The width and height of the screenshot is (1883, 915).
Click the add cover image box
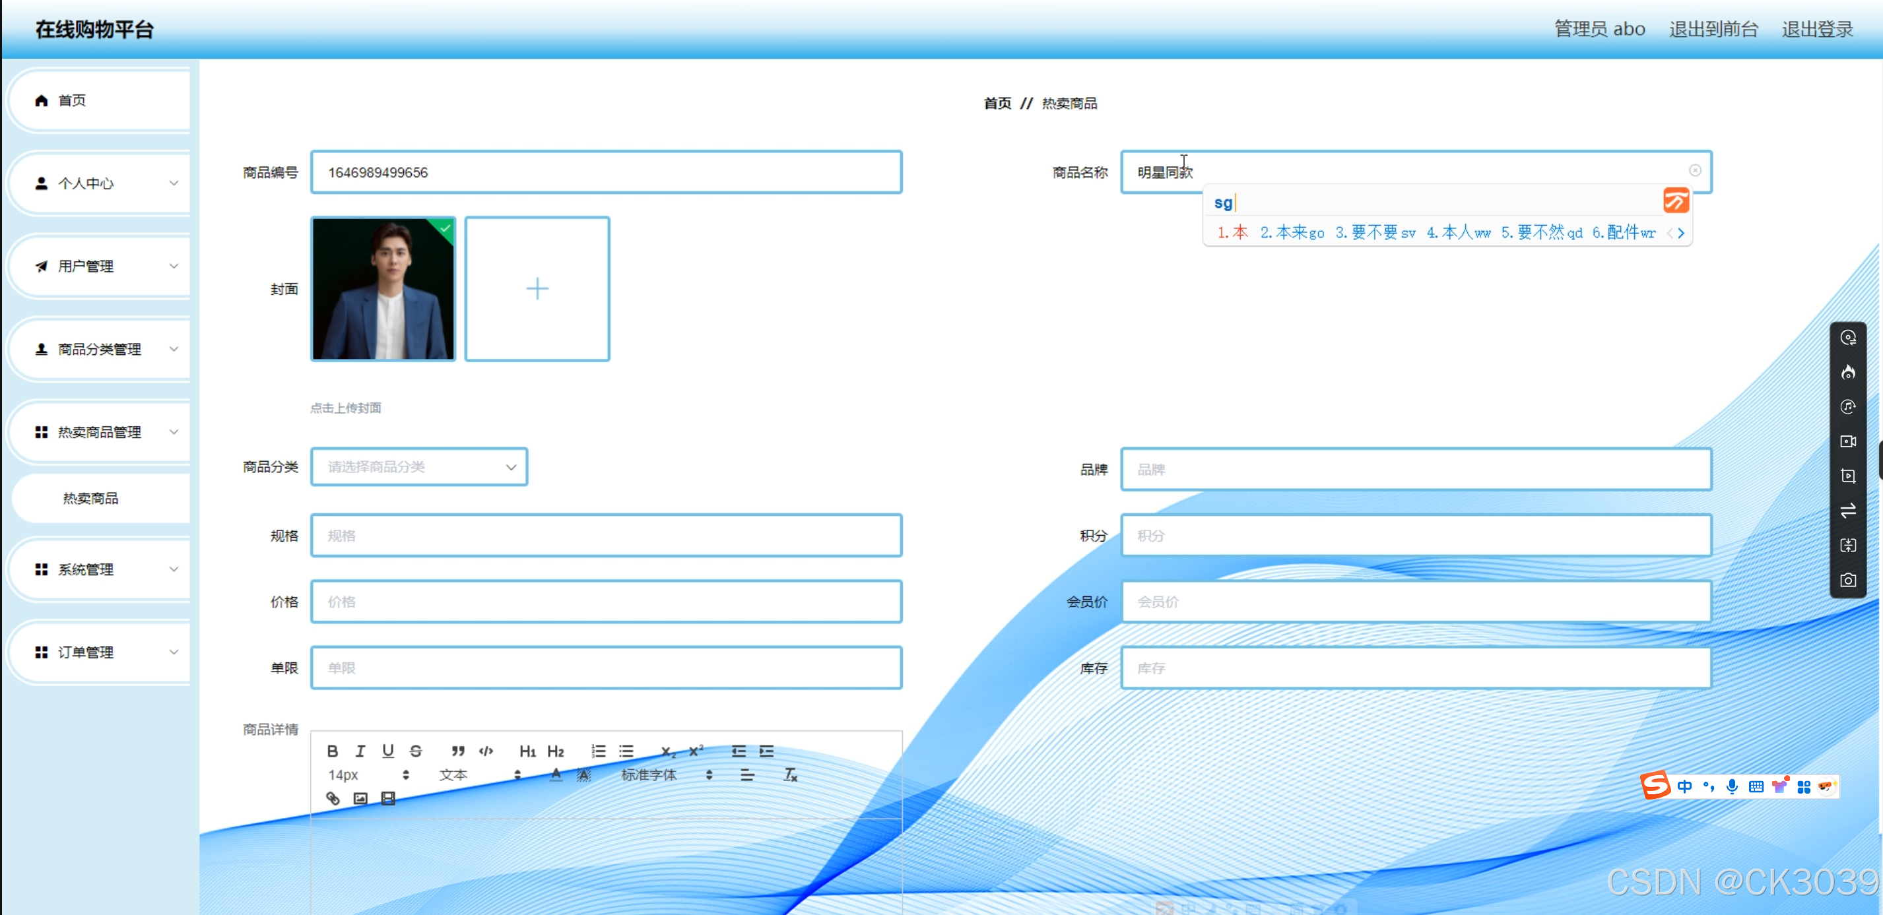tap(537, 289)
